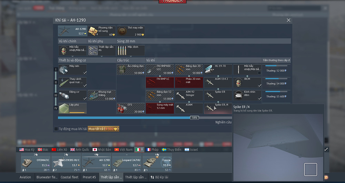
Task: Select the Mồi bẫy nhiệt module in Vũ khí column
Action: pyautogui.click(x=247, y=69)
